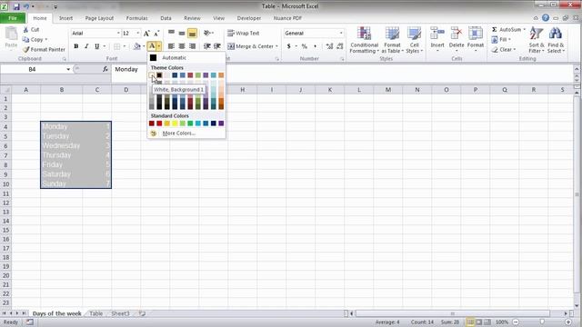Screen dimensions: 582x327
Task: Toggle Bottom Align vertical alignment
Action: pos(192,33)
